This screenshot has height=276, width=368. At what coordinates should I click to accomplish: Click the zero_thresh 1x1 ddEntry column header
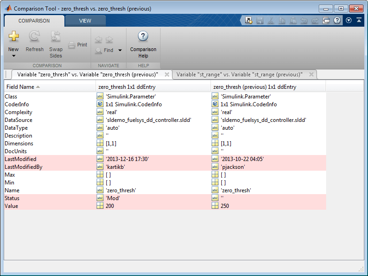153,87
